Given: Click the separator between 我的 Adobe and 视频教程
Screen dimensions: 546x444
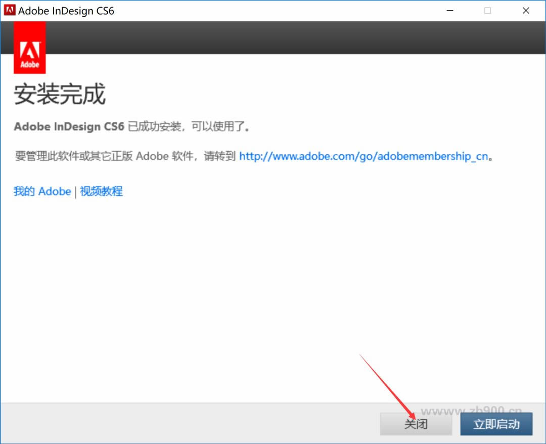Looking at the screenshot, I should (75, 192).
